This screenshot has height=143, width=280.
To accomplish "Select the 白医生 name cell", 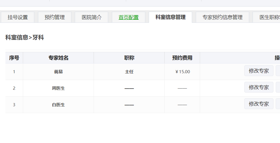I will coord(59,105).
